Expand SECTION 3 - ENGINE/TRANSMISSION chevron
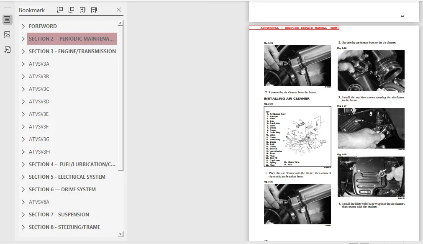Viewport: 423px width, 244px height. pos(23,51)
